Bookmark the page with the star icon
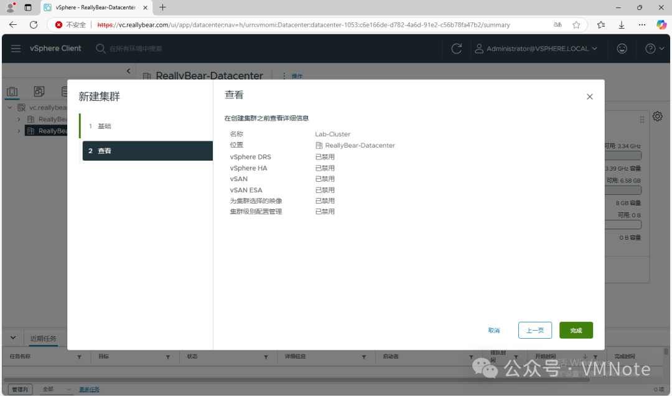672x396 pixels. click(576, 25)
